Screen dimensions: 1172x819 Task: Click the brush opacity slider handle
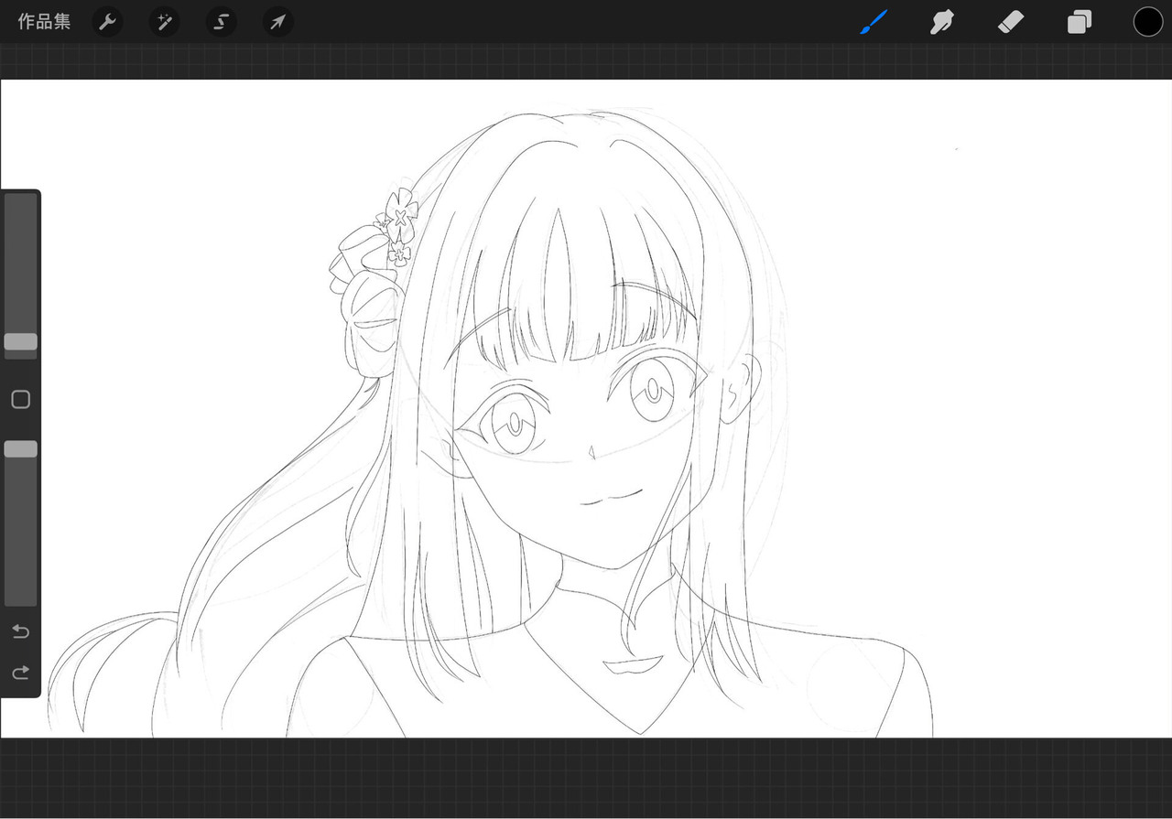[20, 448]
